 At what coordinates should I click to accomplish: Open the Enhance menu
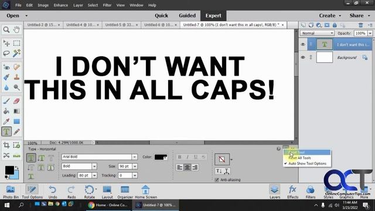point(61,5)
